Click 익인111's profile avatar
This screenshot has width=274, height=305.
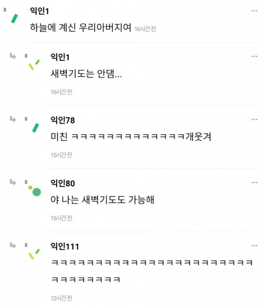[x=34, y=254]
